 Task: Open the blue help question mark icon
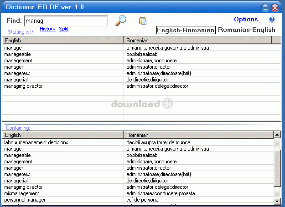[x=272, y=19]
